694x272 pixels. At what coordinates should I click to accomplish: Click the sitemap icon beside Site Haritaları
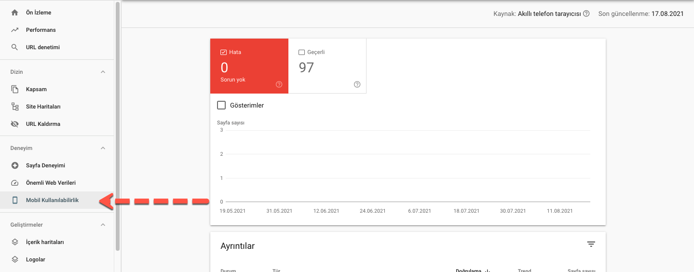tap(14, 107)
